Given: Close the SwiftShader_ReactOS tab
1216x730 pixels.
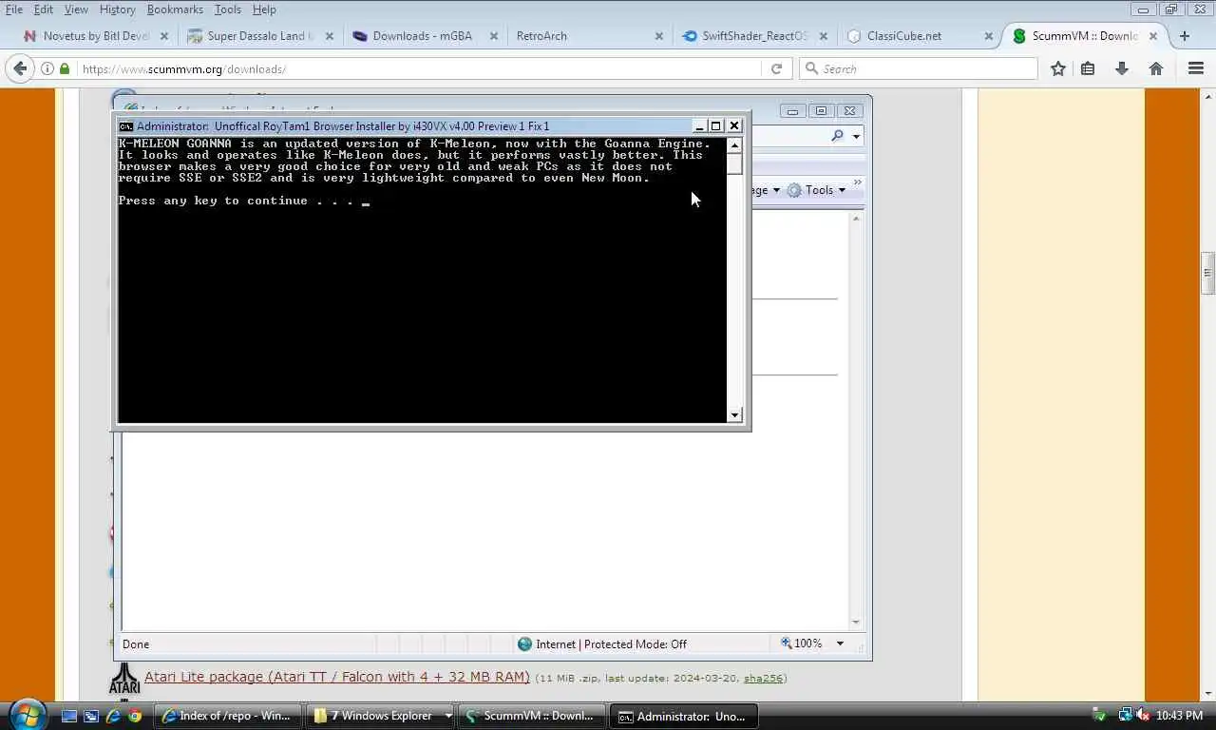Looking at the screenshot, I should tap(823, 36).
